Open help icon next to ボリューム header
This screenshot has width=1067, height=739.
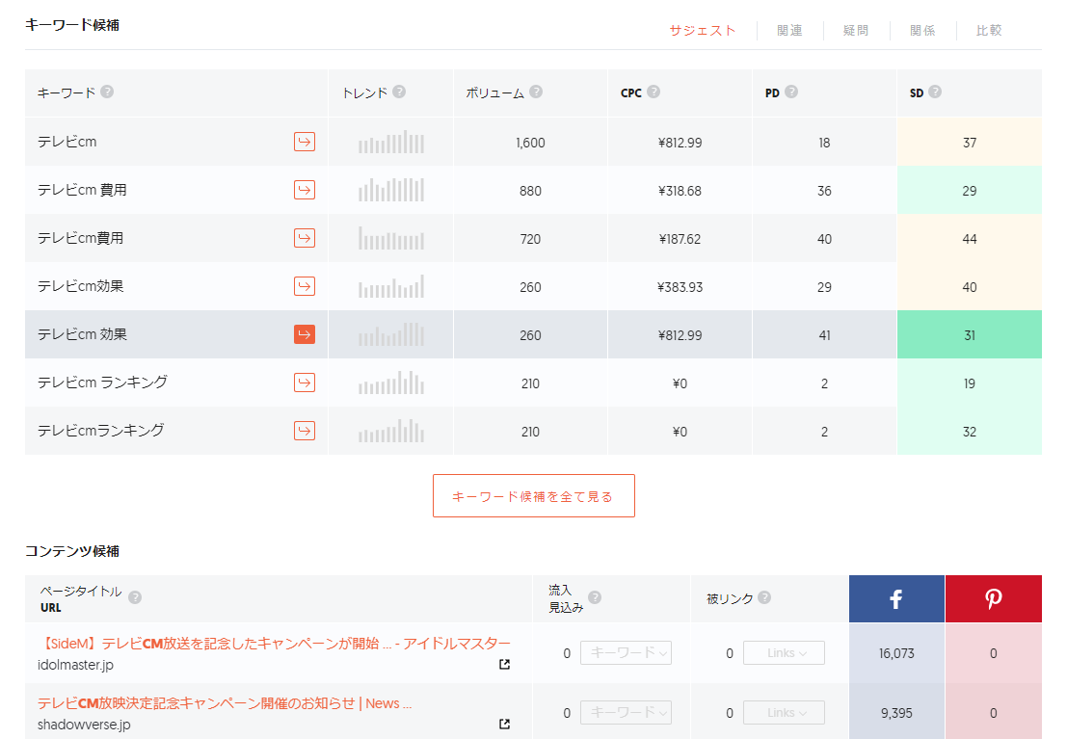click(536, 92)
